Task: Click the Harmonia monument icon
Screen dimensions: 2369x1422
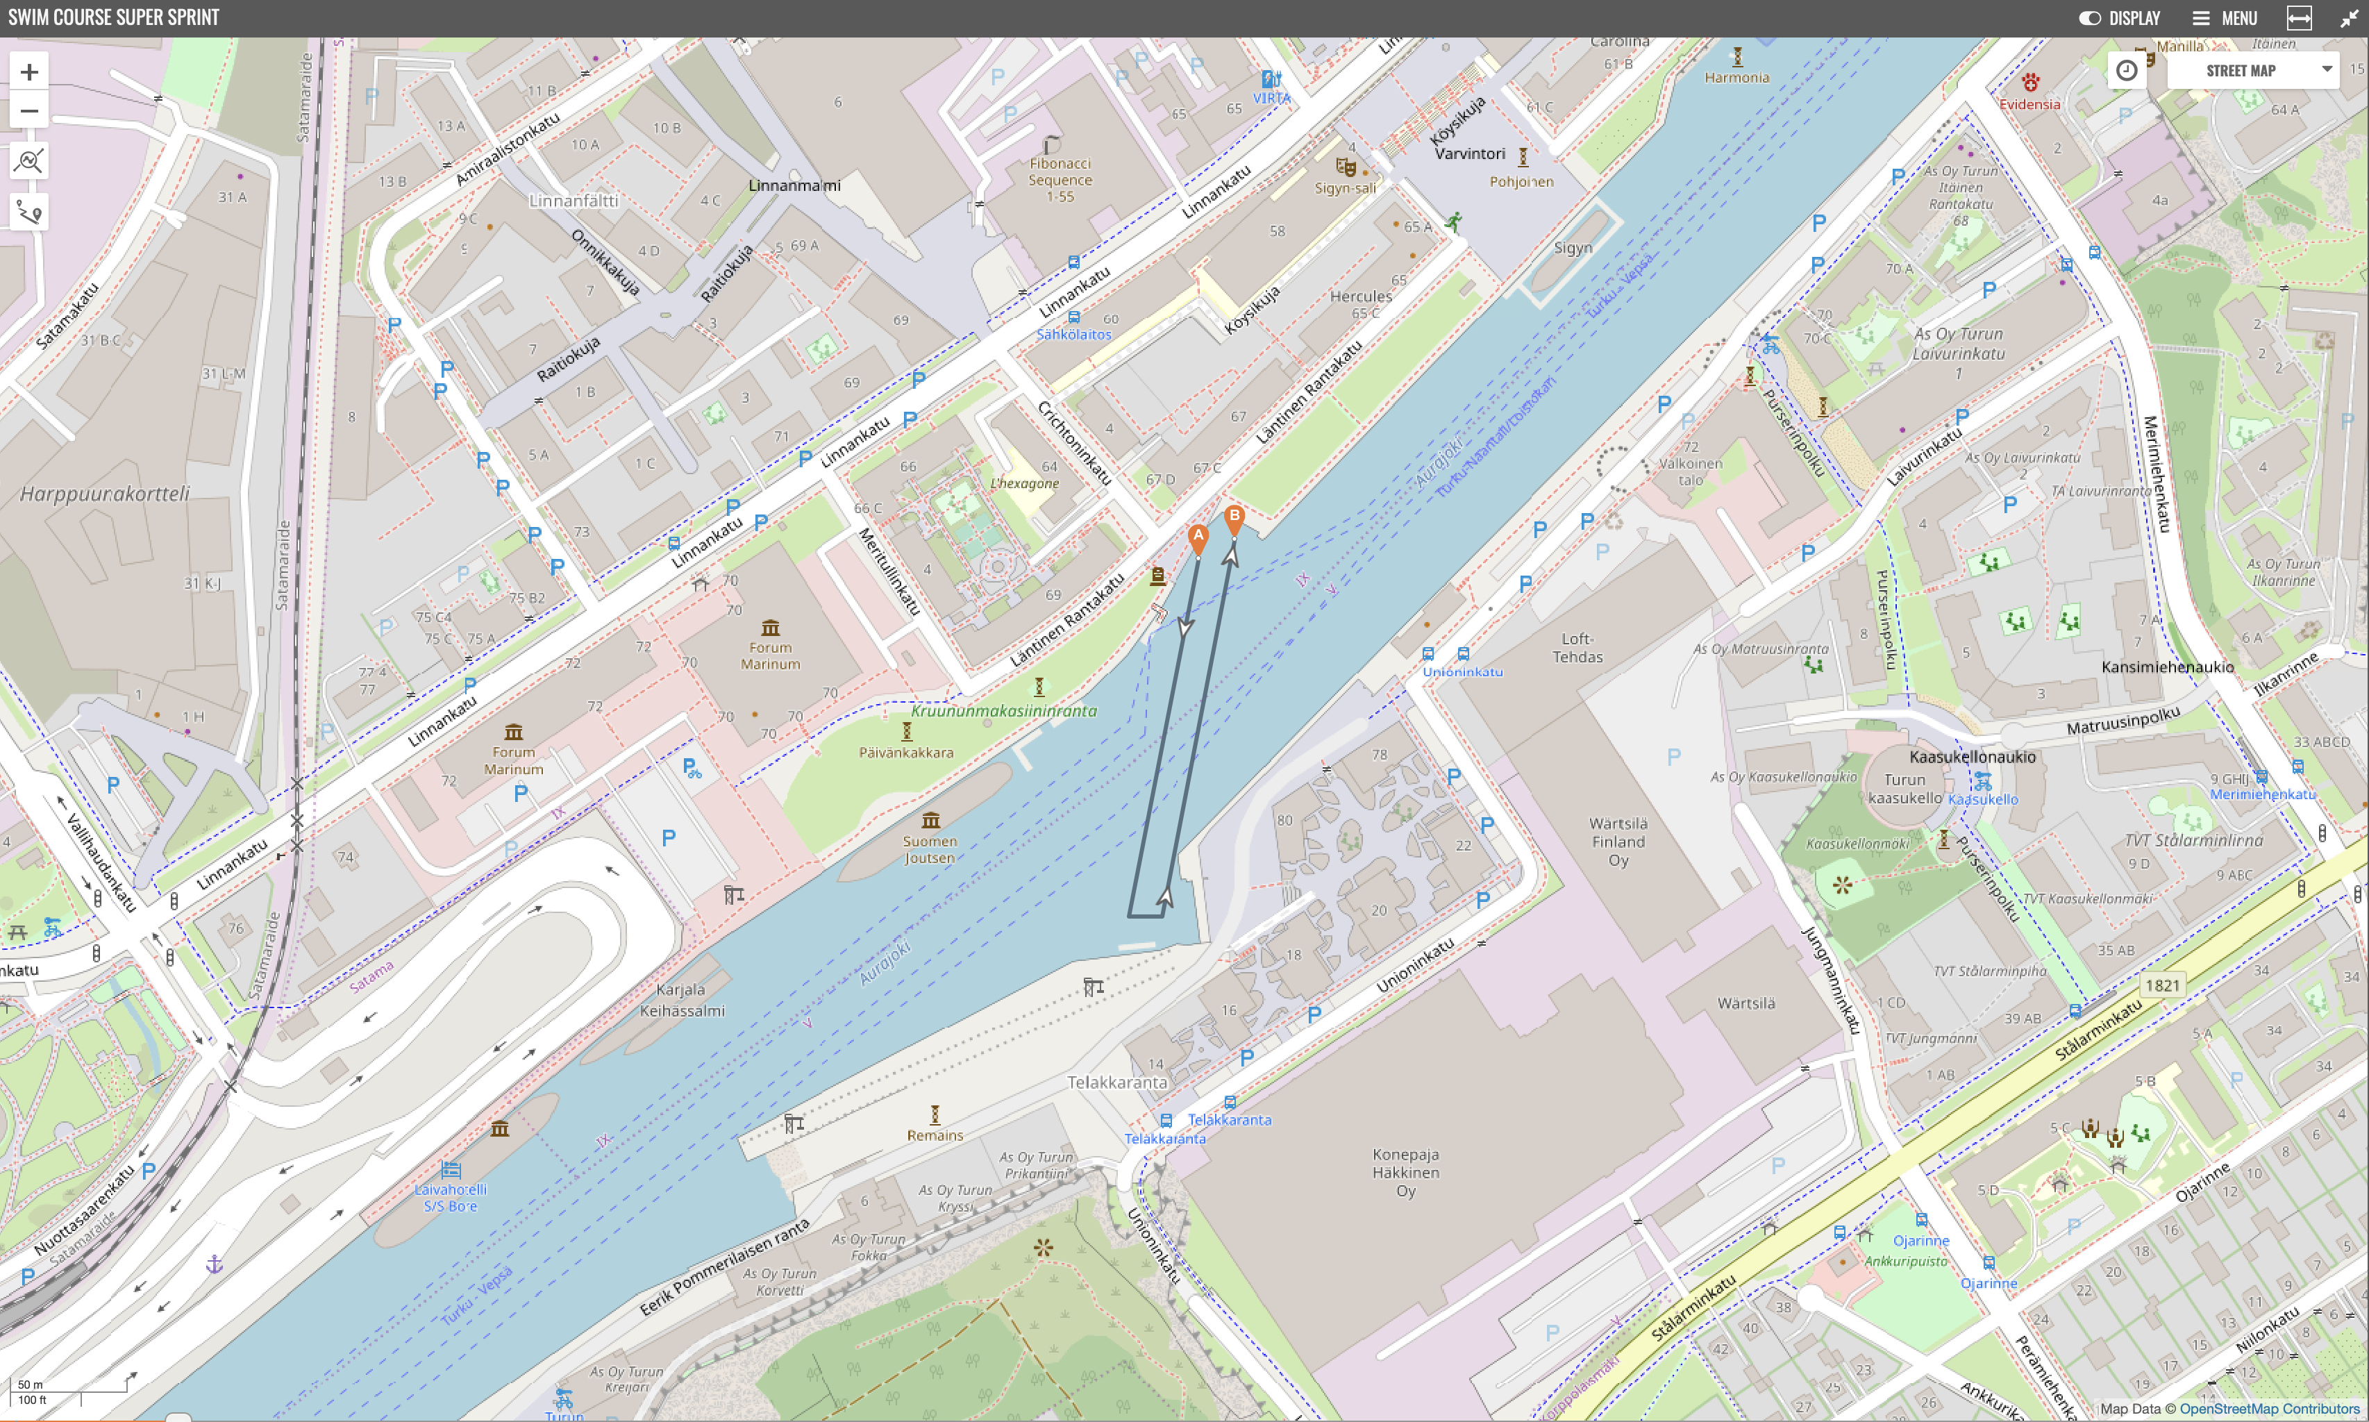Action: point(1736,56)
